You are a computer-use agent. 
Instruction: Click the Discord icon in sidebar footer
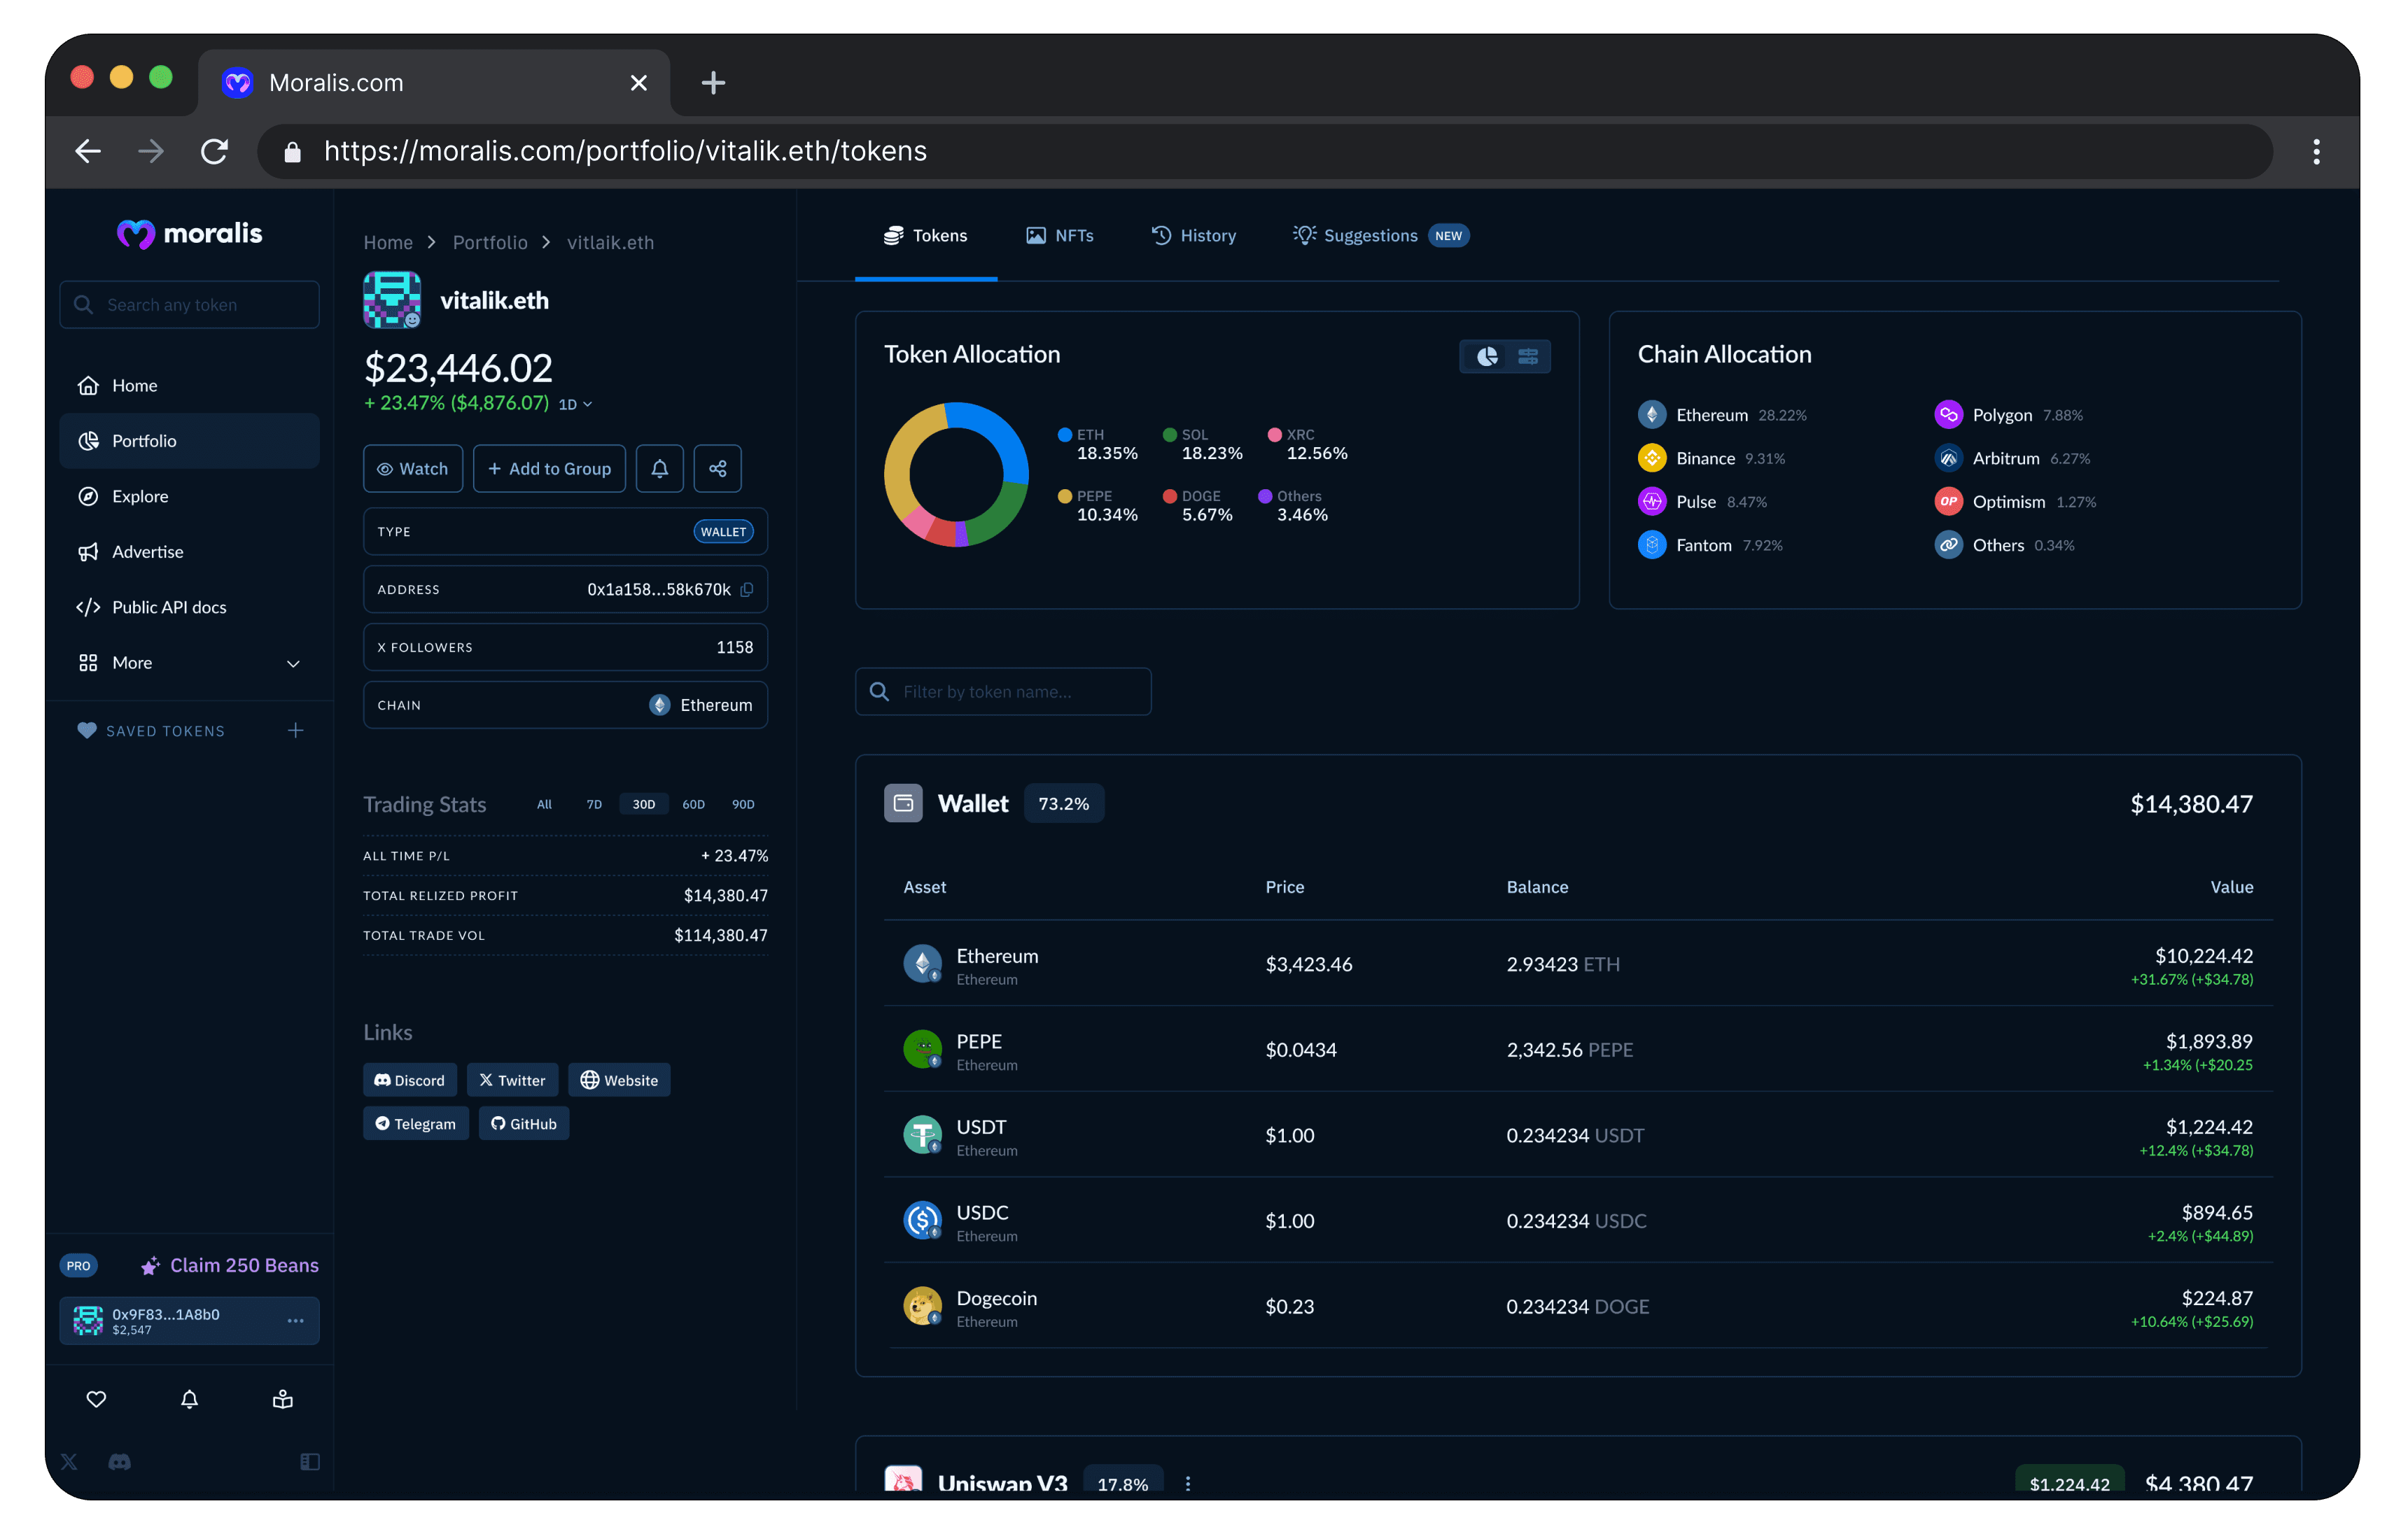(x=119, y=1462)
